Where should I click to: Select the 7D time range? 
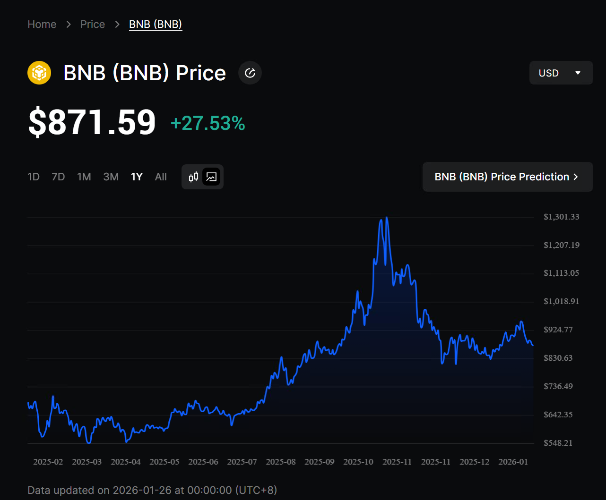(x=58, y=177)
